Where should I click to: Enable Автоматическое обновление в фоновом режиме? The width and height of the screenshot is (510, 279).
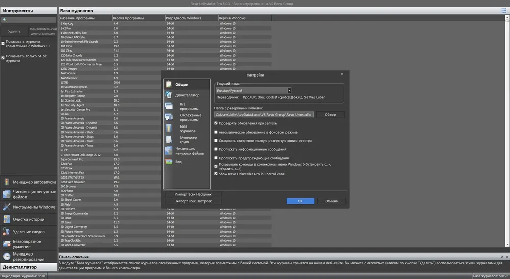pyautogui.click(x=216, y=132)
